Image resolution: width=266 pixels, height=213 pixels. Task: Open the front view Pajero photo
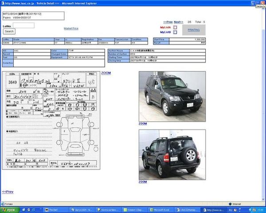click(x=172, y=96)
